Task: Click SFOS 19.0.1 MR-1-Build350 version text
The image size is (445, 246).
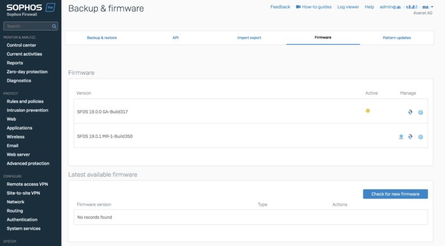Action: (x=105, y=137)
